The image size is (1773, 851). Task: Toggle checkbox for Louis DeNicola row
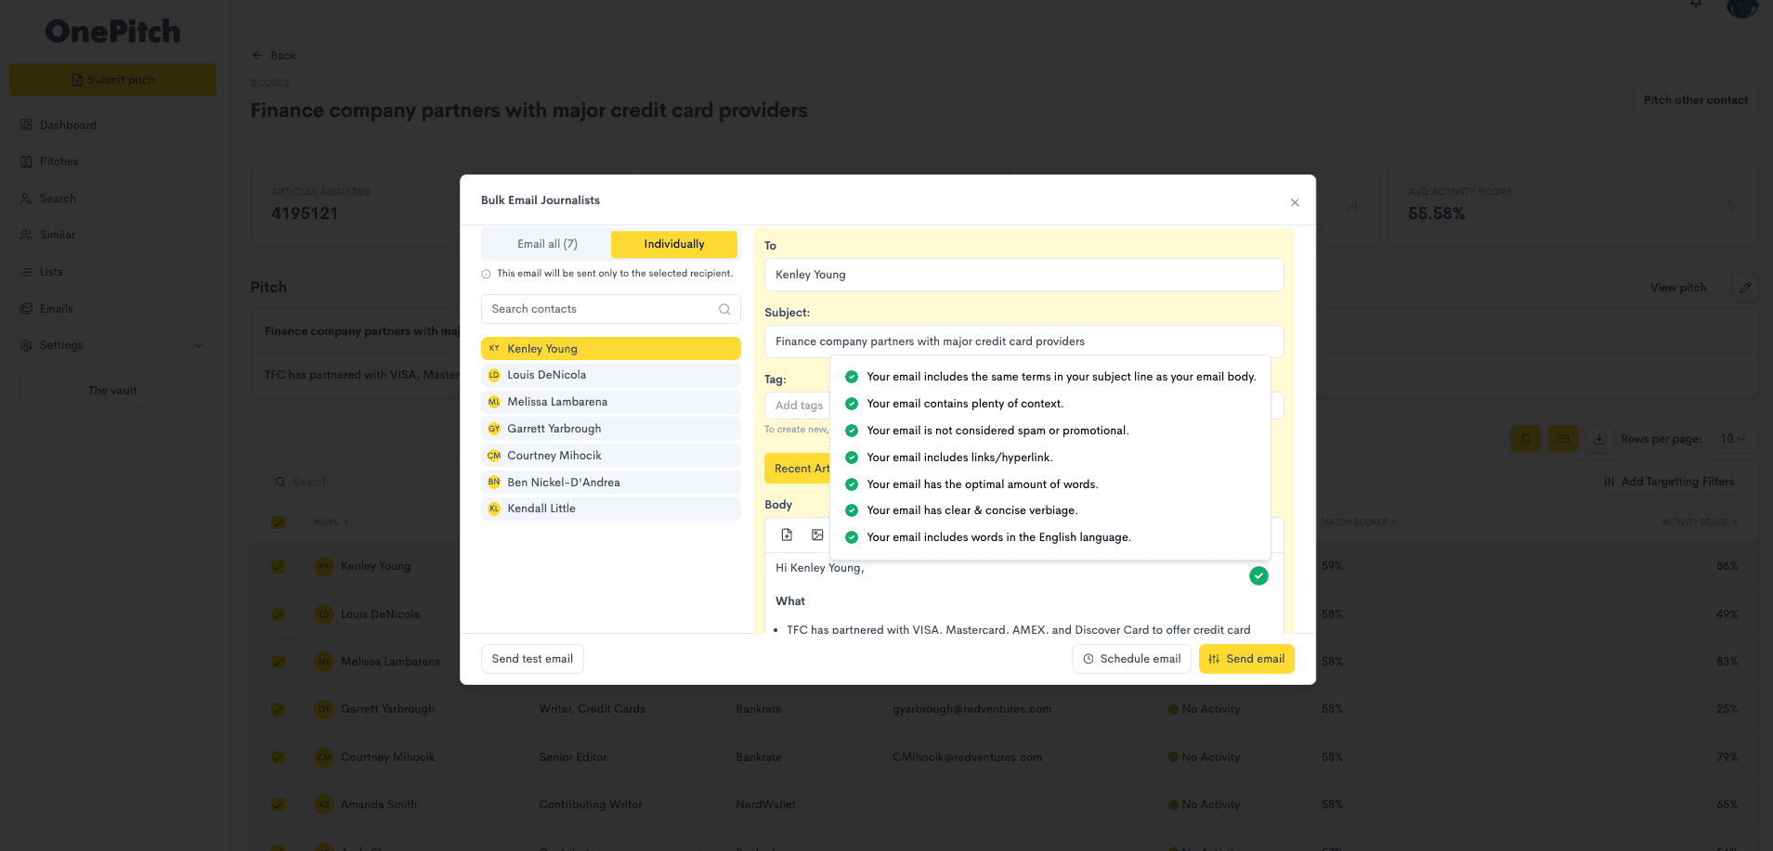tap(278, 614)
